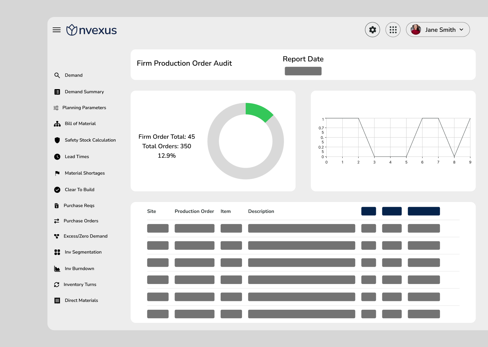
Task: Click the Direct Materials receipt icon
Action: tap(57, 301)
